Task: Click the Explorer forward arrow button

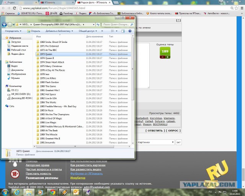Action: coord(10,24)
